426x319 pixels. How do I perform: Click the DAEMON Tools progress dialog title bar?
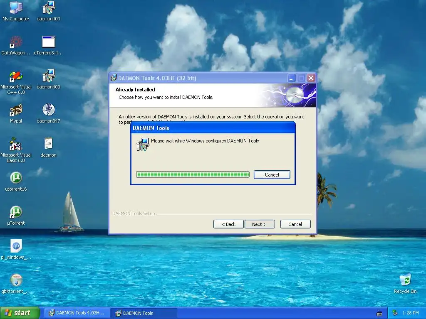(x=213, y=128)
